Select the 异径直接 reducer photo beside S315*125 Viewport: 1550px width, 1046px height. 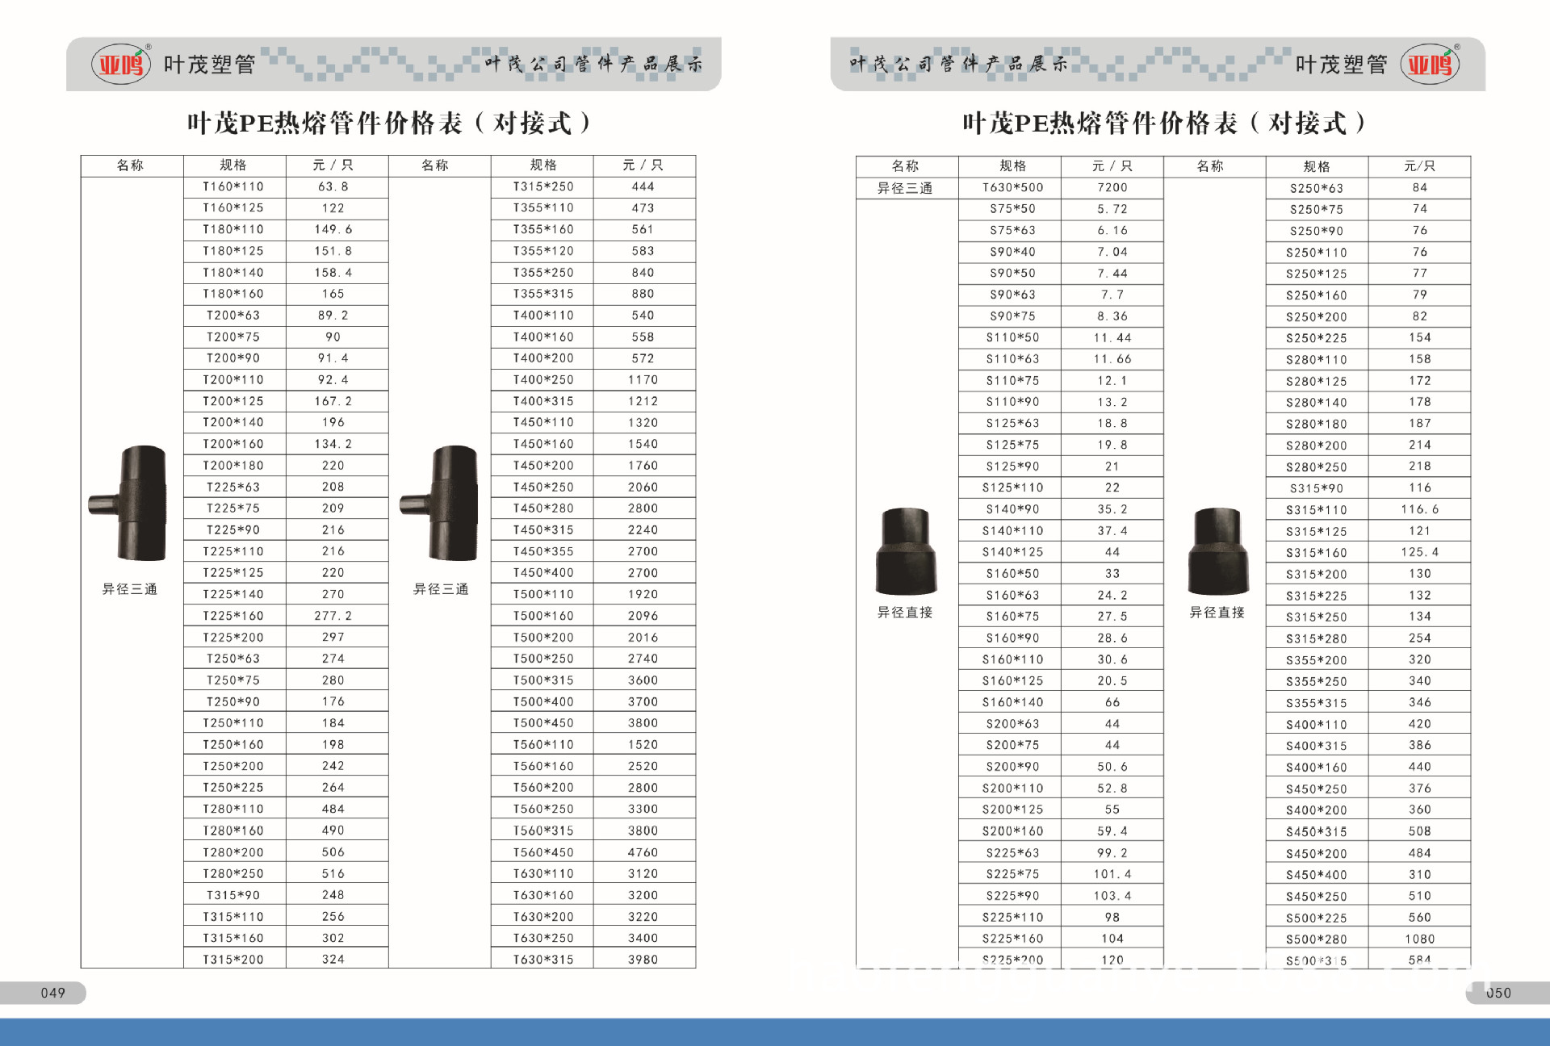[1217, 551]
